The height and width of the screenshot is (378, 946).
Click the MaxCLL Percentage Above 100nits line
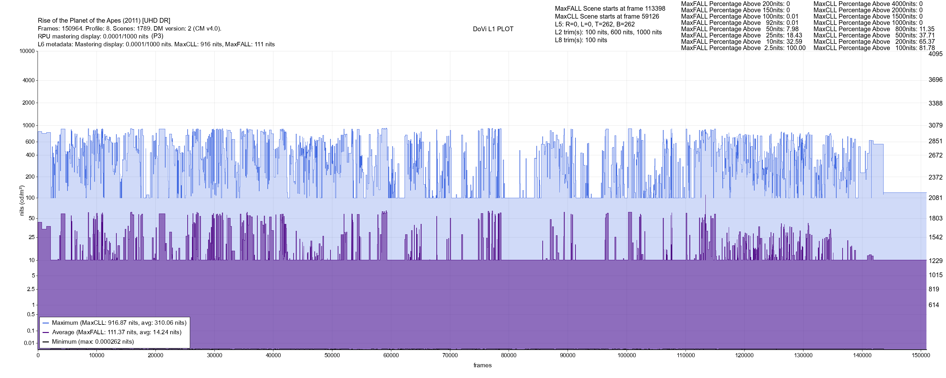874,48
